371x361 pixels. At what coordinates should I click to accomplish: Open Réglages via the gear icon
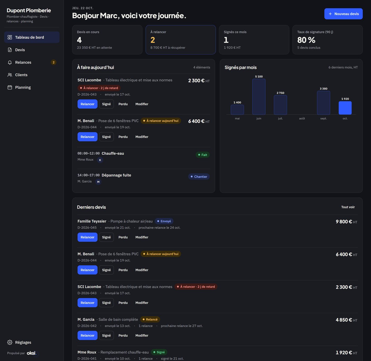[x=10, y=342]
